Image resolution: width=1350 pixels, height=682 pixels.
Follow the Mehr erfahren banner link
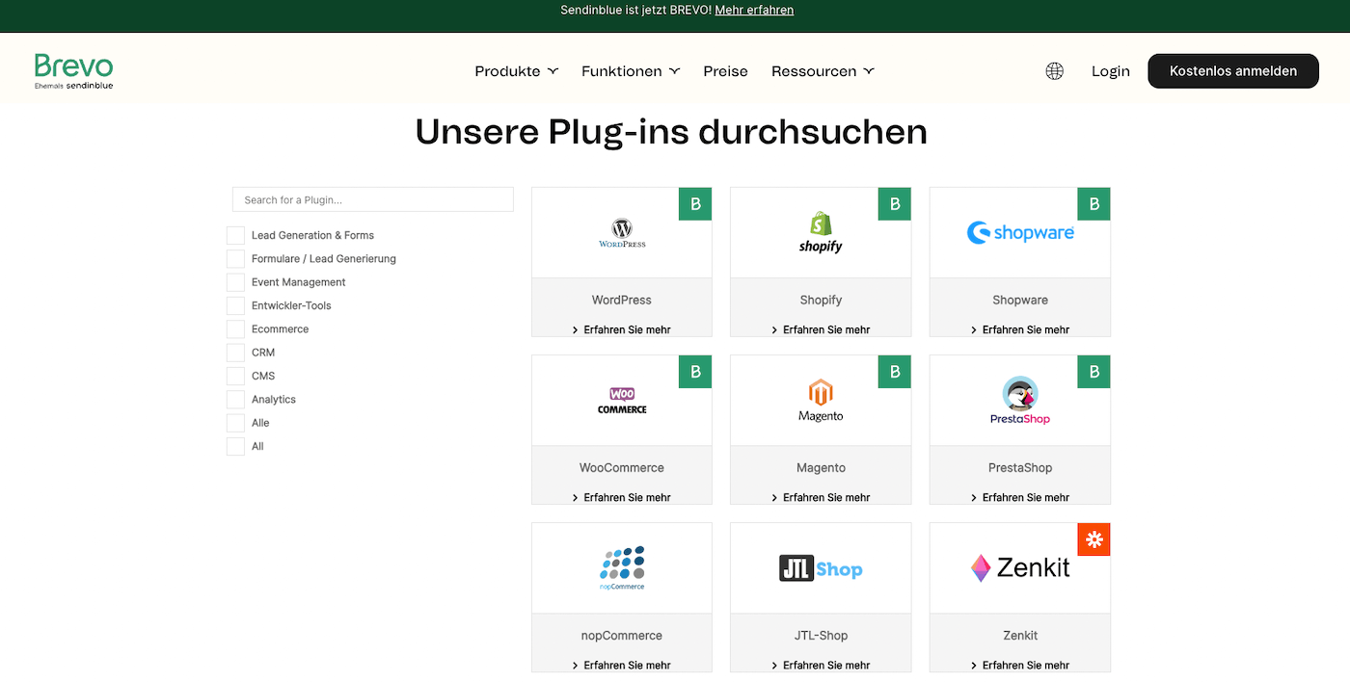click(754, 10)
